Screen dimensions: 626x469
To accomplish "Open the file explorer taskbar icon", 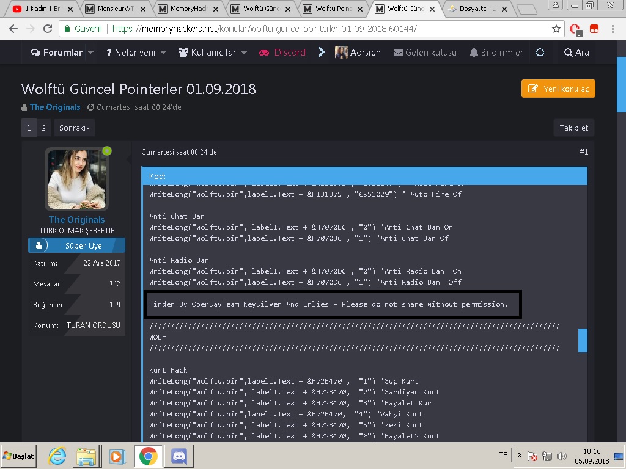I will [87, 456].
